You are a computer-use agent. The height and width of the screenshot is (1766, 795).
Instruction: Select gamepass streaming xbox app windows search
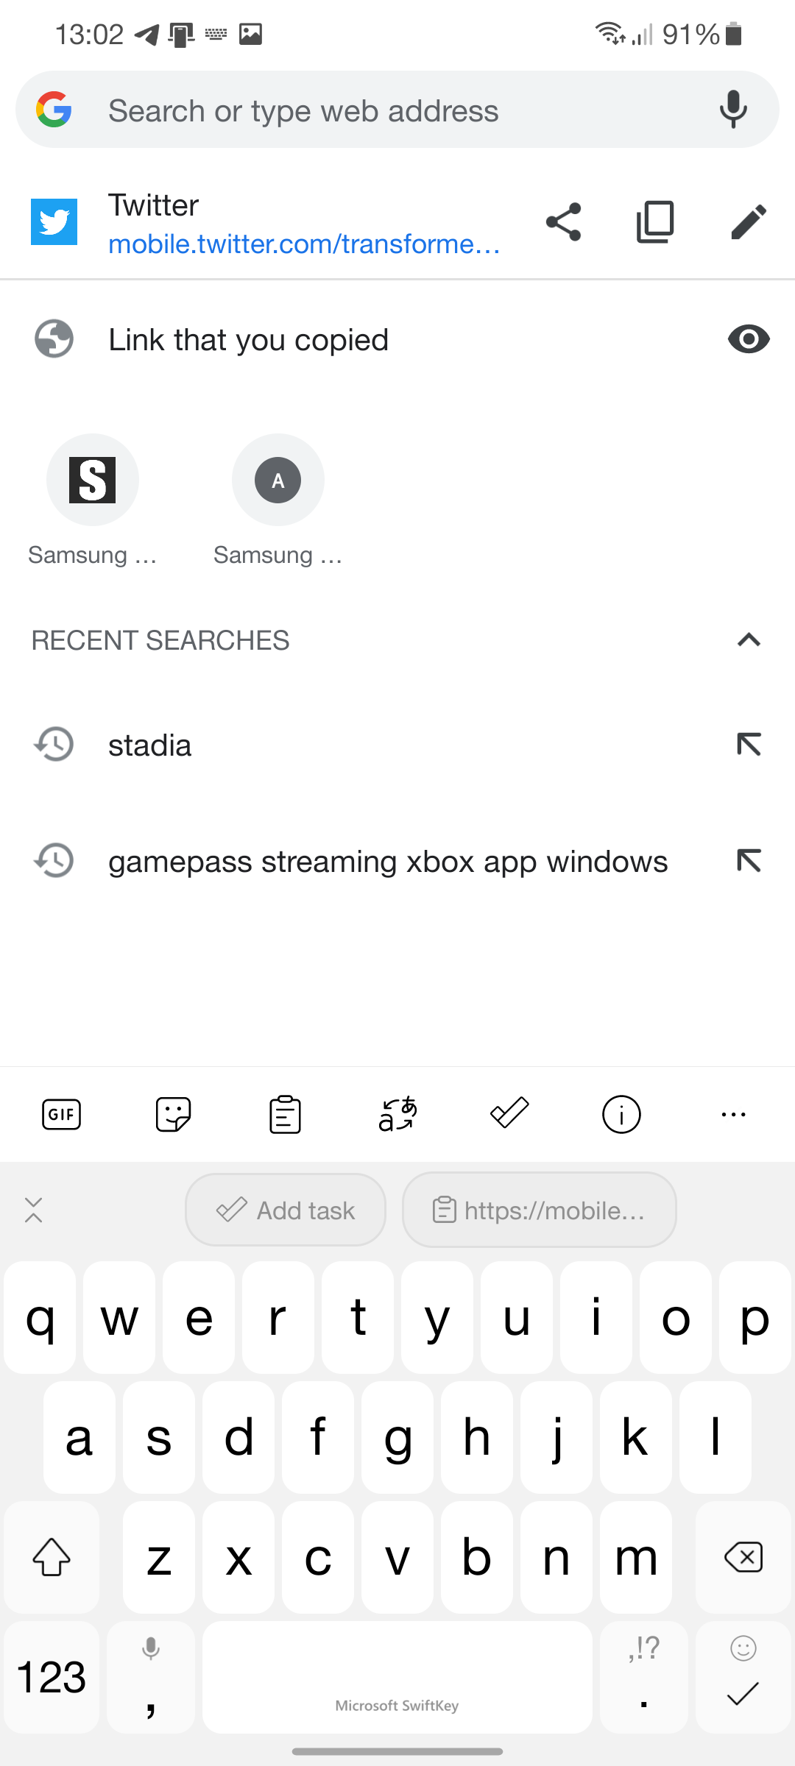click(388, 862)
